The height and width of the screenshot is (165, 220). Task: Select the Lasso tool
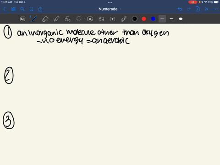pyautogui.click(x=79, y=19)
